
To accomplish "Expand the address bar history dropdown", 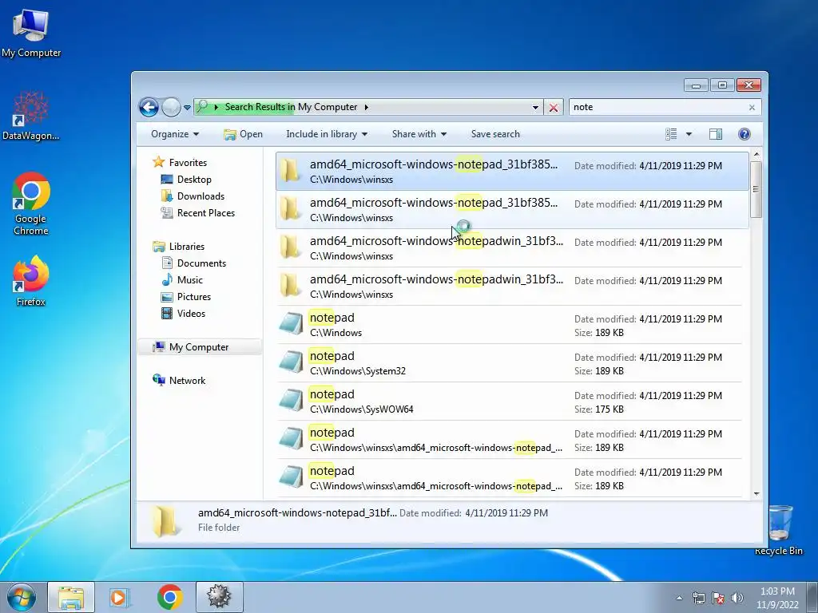I will pyautogui.click(x=535, y=108).
